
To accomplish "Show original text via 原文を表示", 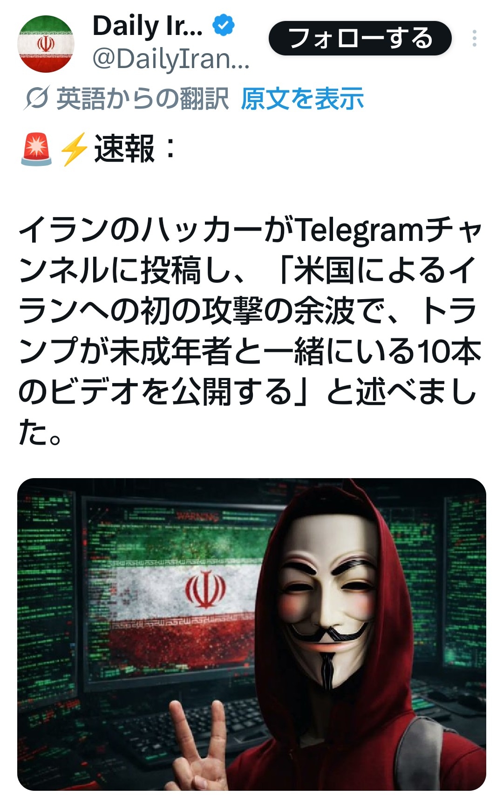I will tap(302, 99).
